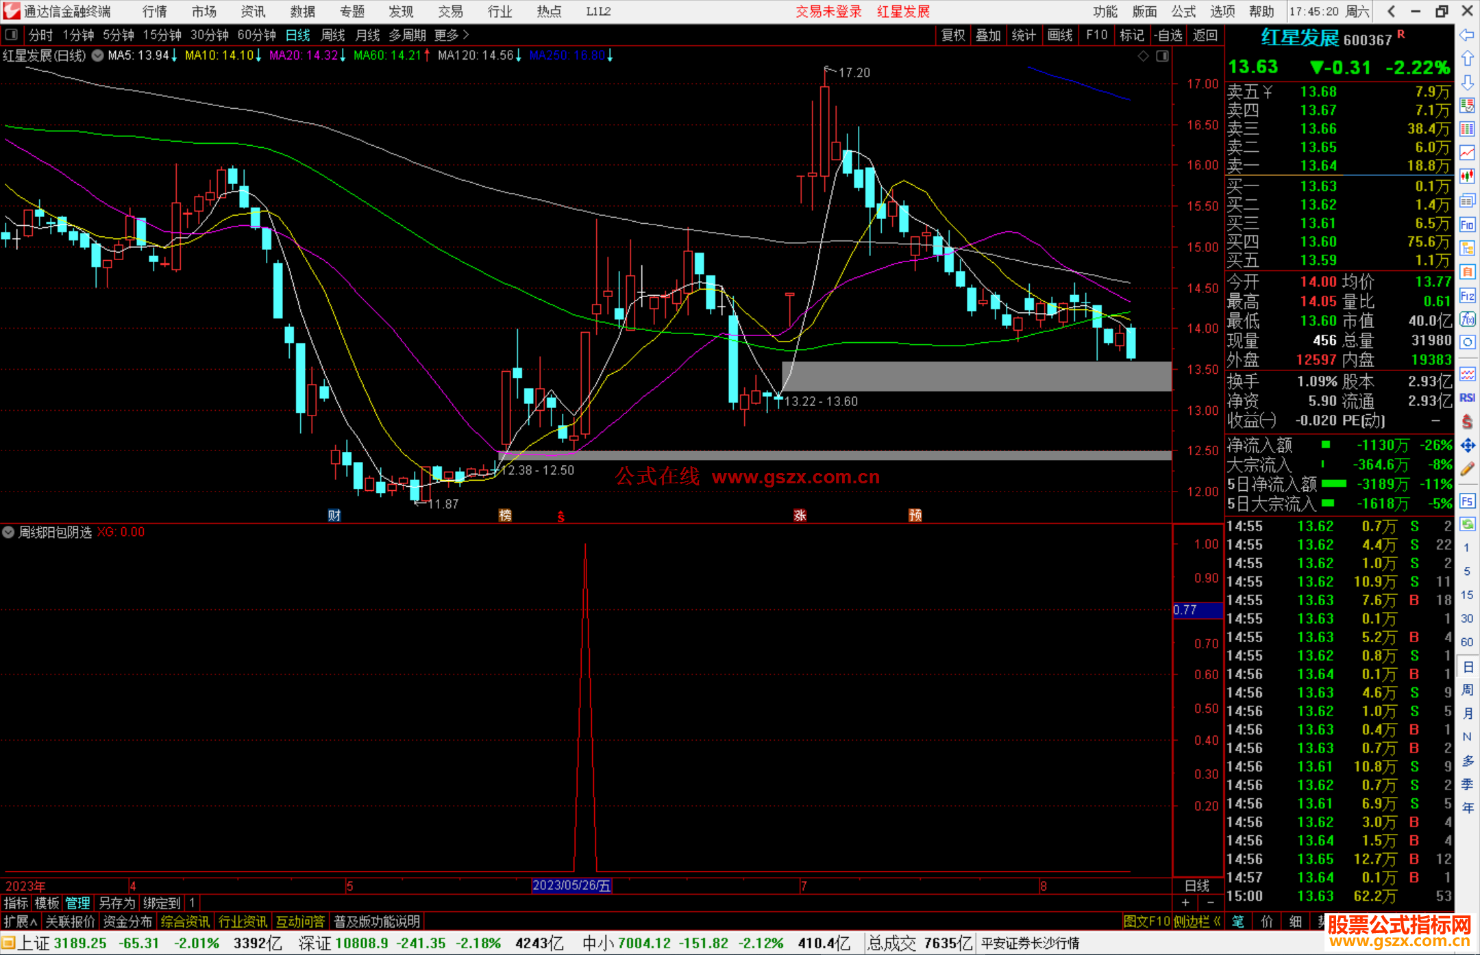
Task: Switch to the 周线 weekly period
Action: pyautogui.click(x=333, y=35)
